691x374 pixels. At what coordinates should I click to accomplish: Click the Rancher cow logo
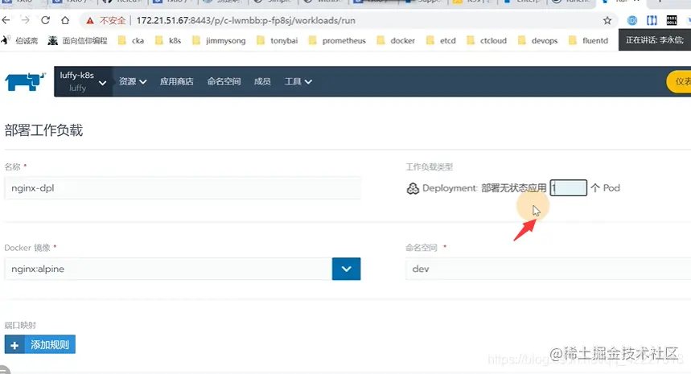click(x=25, y=81)
